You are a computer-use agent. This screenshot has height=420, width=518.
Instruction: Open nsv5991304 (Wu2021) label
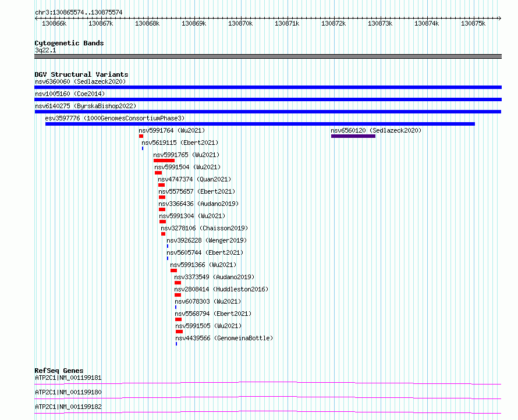point(192,216)
